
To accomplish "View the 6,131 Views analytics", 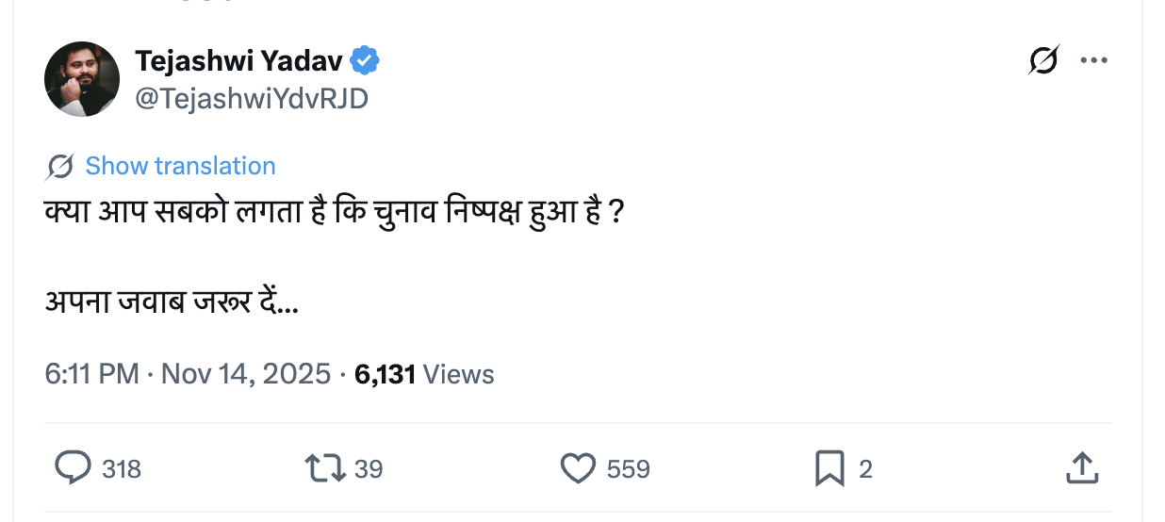I will [424, 374].
